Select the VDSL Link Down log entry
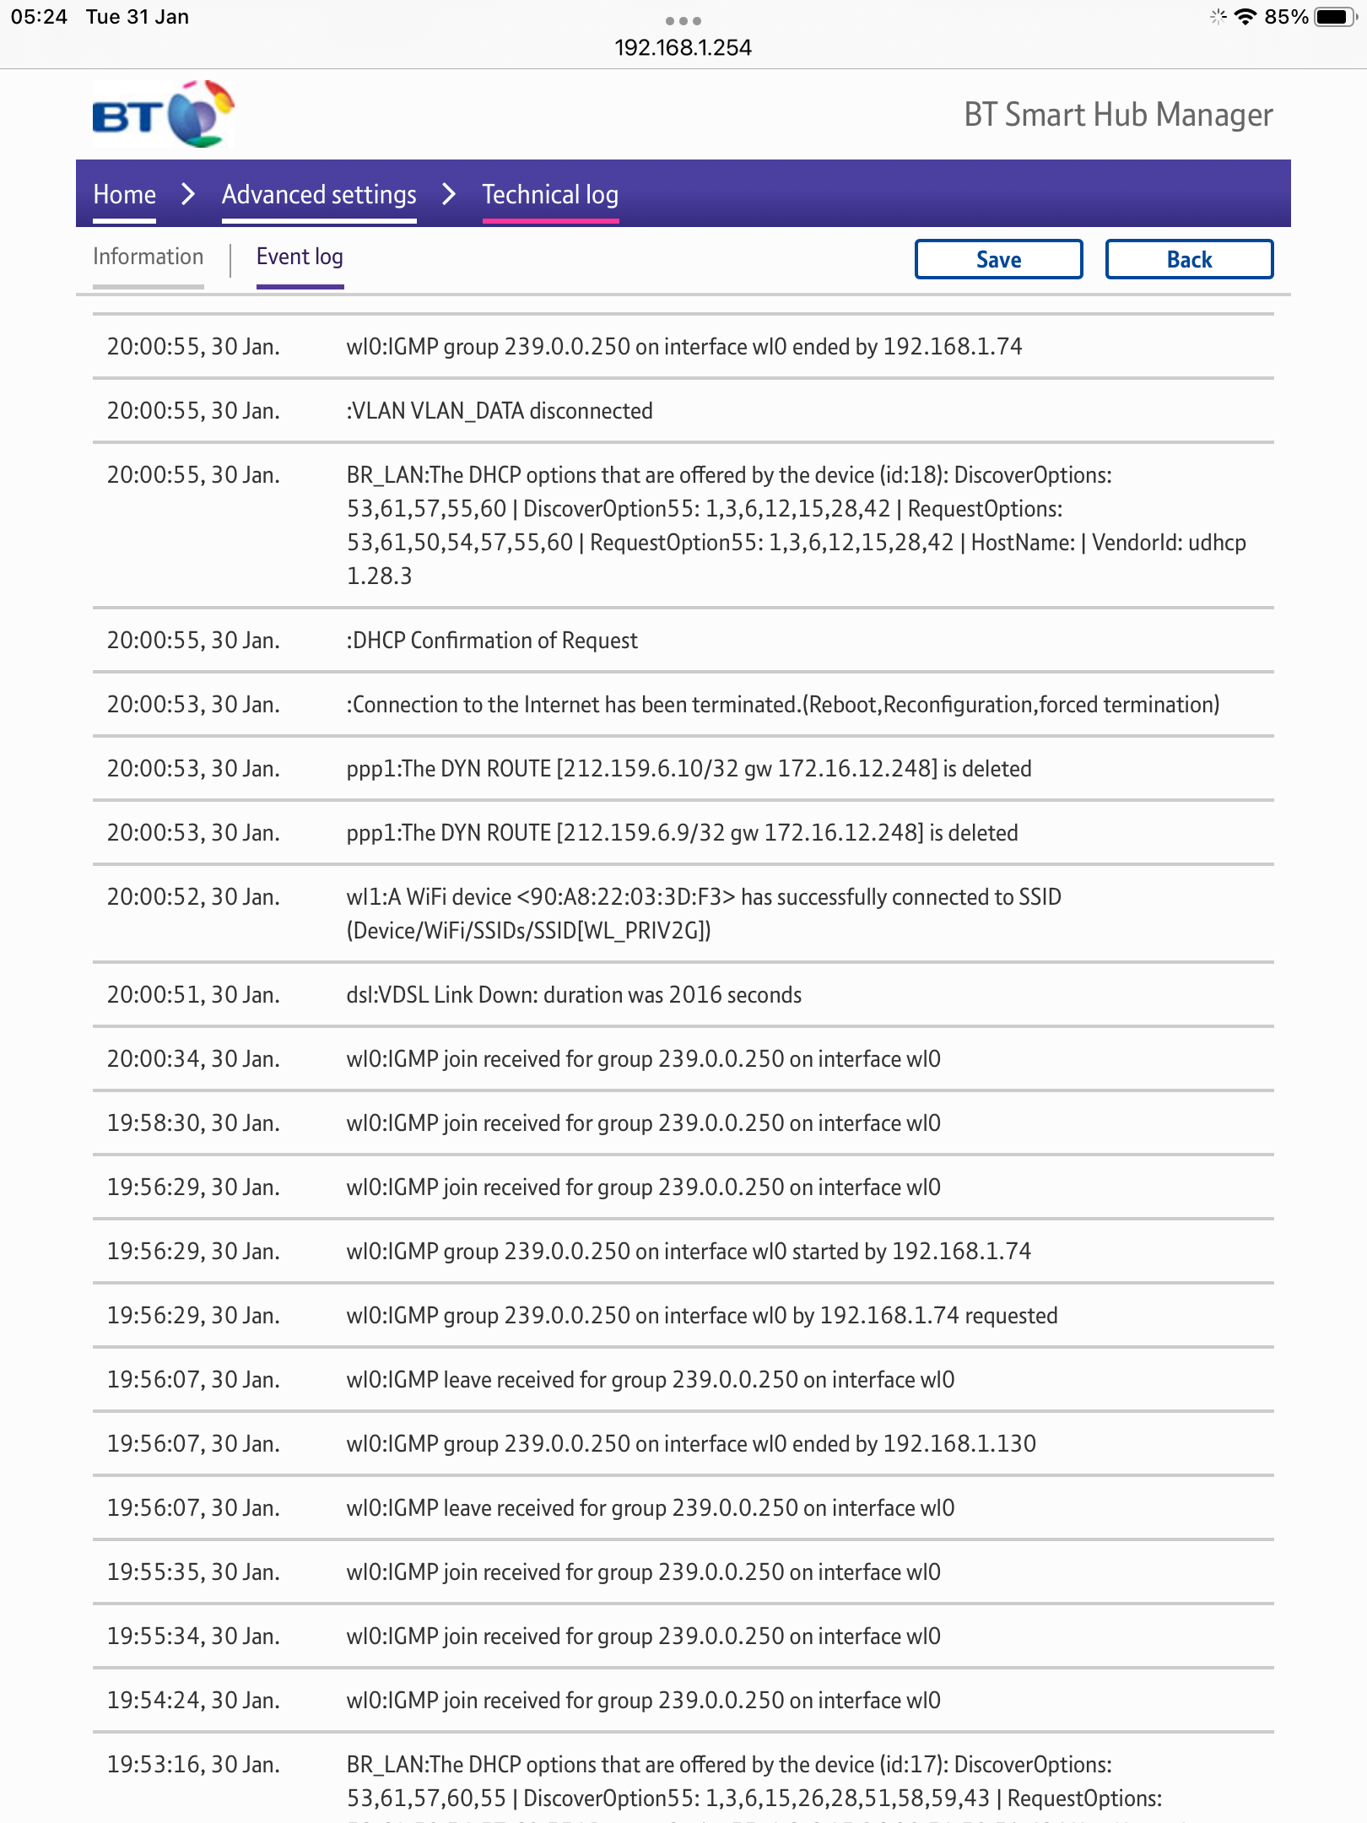The width and height of the screenshot is (1367, 1823). tap(574, 995)
